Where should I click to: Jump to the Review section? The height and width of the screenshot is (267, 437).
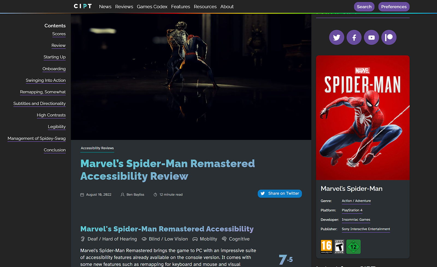pyautogui.click(x=58, y=46)
